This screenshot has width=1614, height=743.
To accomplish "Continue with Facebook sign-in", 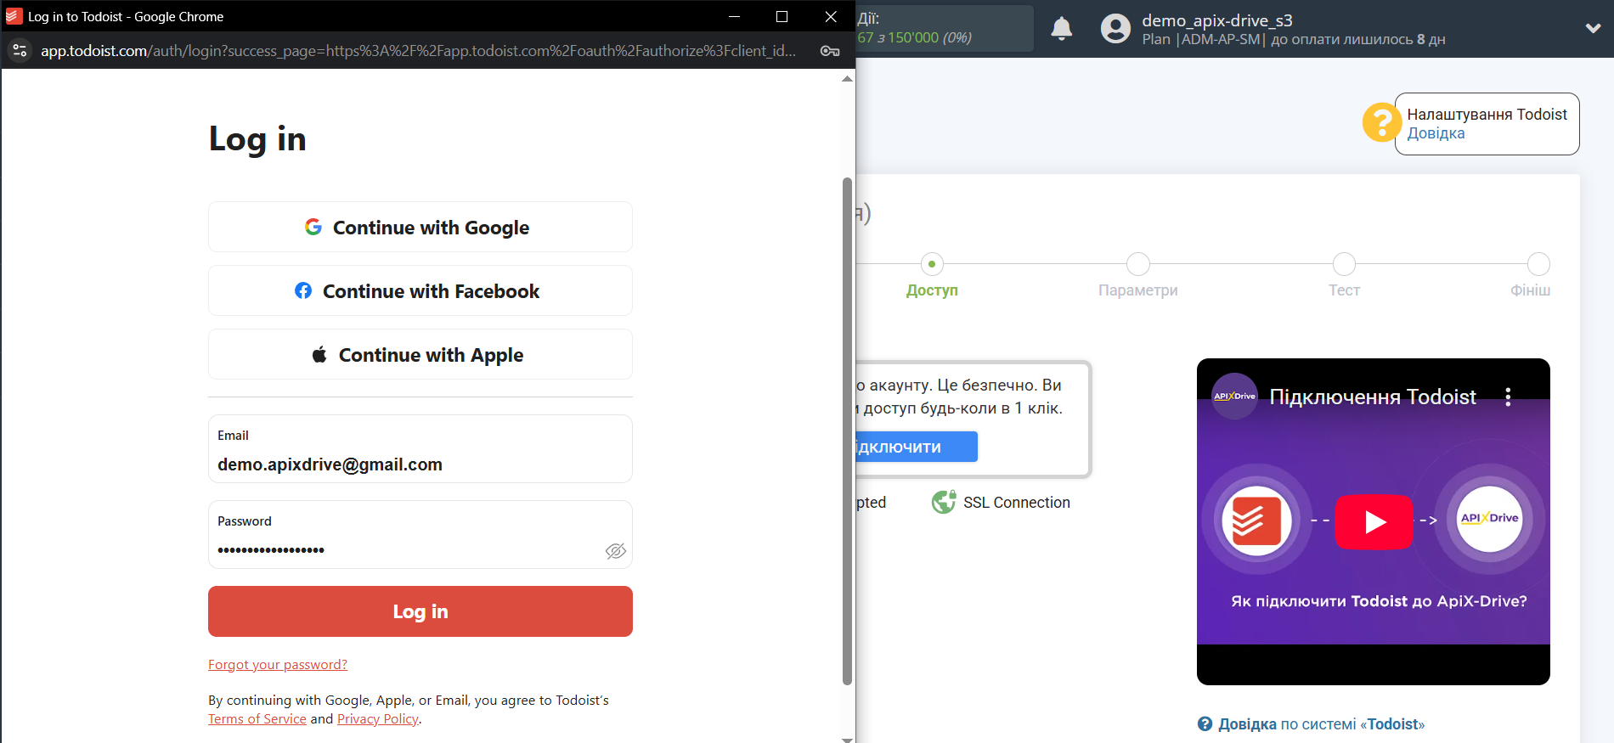I will click(420, 290).
